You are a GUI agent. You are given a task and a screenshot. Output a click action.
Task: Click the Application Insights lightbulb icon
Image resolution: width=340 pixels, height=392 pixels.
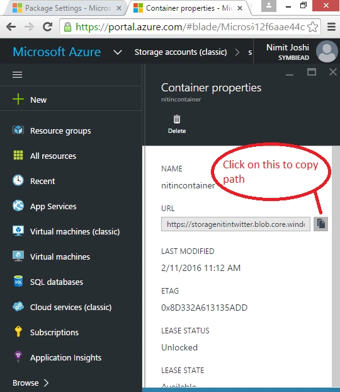[x=18, y=357]
